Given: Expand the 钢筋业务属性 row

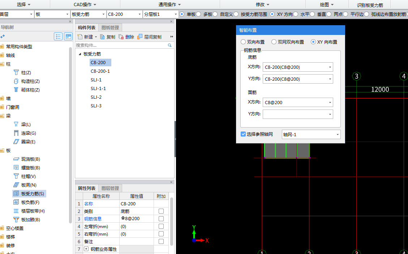Looking at the screenshot, I should pyautogui.click(x=86, y=249).
